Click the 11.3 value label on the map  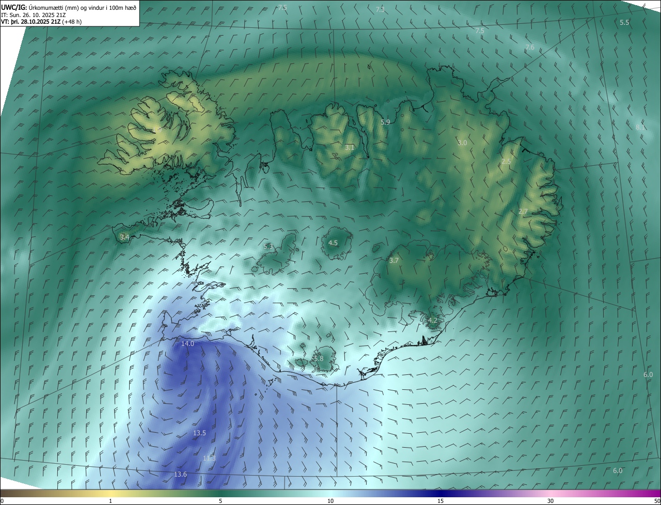pos(209,459)
